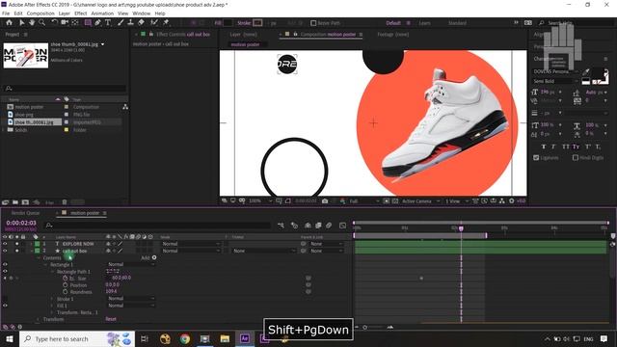Click the All Caps TT button
Viewport: 617px width, 347px height.
[566, 147]
